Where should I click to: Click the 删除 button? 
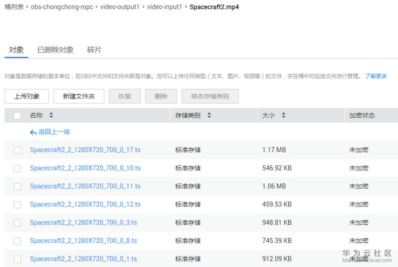point(160,96)
